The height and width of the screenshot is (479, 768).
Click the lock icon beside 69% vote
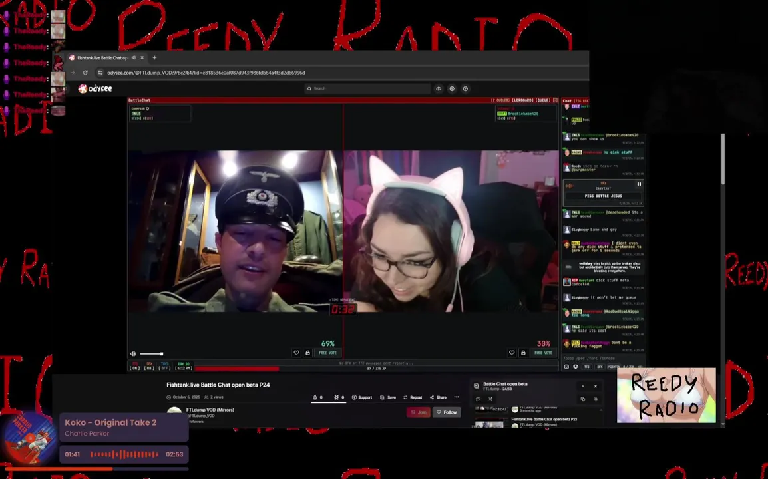tap(307, 353)
